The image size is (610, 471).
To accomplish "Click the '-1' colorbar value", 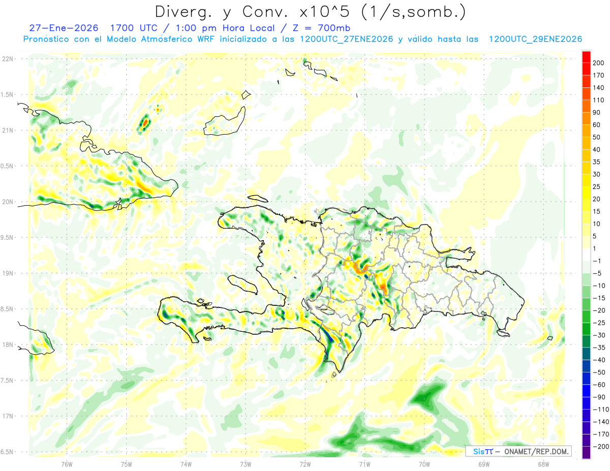I will [x=597, y=261].
